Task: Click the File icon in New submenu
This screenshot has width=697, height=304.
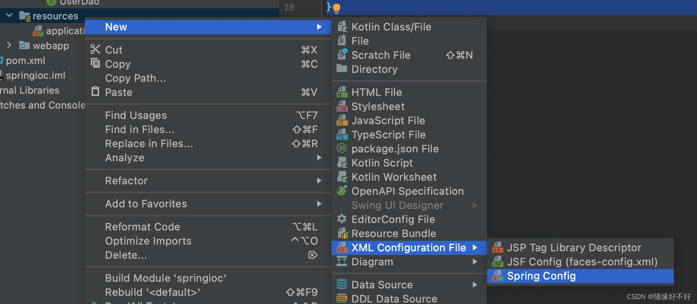Action: (x=342, y=41)
